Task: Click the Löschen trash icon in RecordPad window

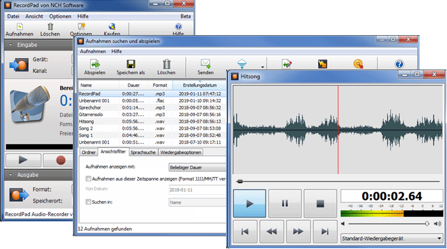Action: [50, 27]
